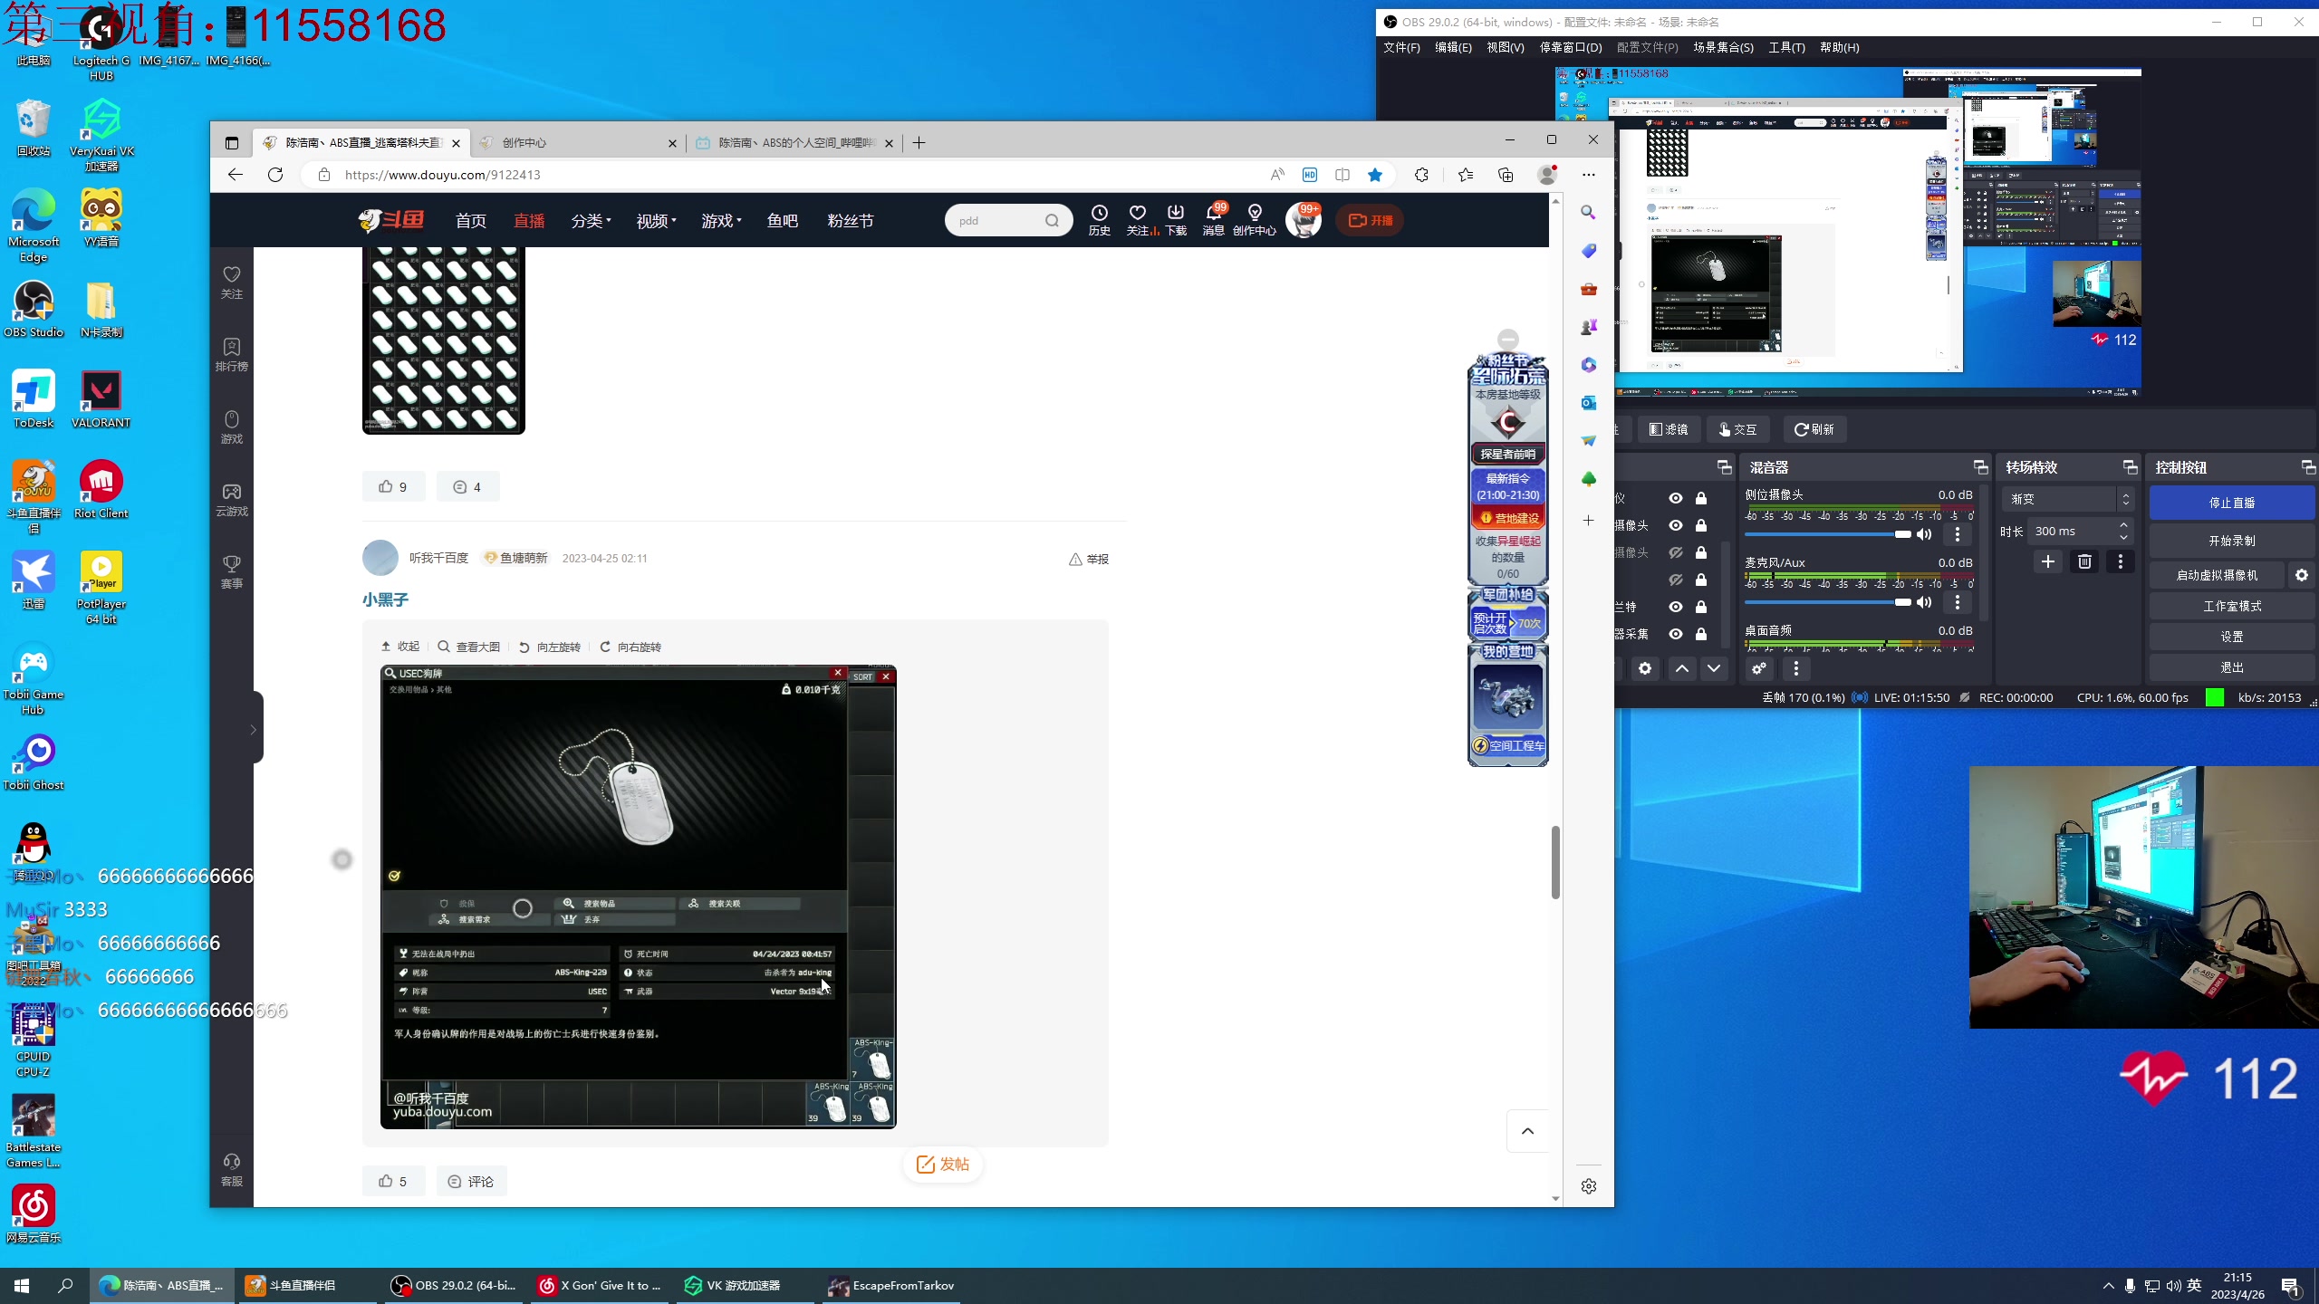This screenshot has width=2319, height=1304.
Task: Toggle visibility eye of 仪 source row
Action: pyautogui.click(x=1676, y=498)
